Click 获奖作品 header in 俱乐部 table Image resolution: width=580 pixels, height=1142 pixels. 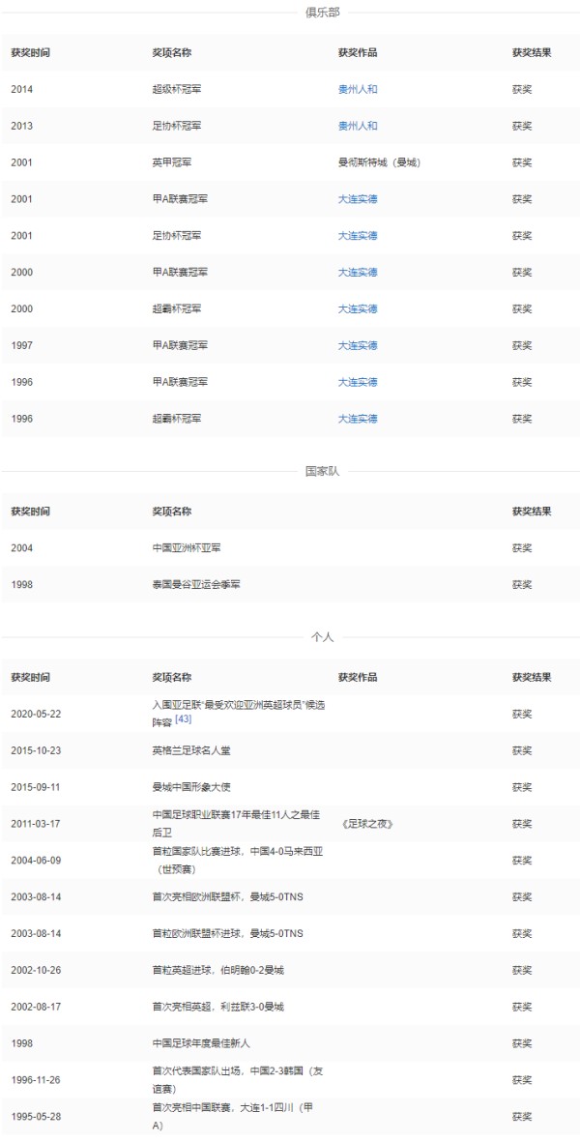(x=358, y=53)
